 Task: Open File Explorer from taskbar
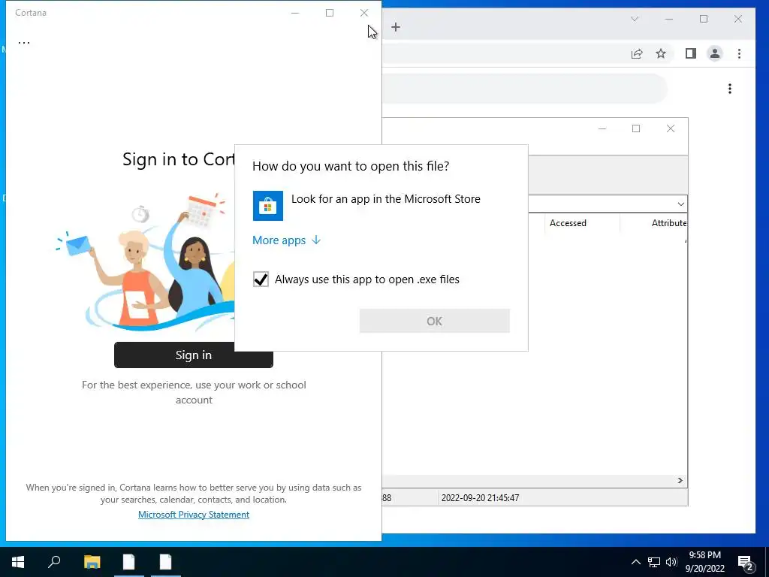(92, 562)
